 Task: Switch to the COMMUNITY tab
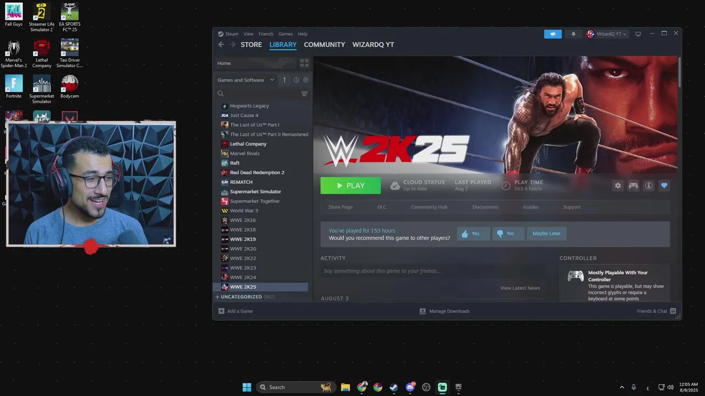[x=324, y=45]
